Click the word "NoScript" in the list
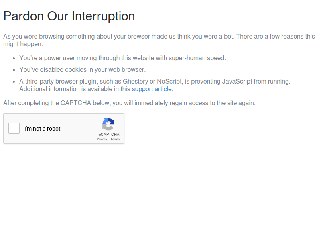 tap(170, 82)
